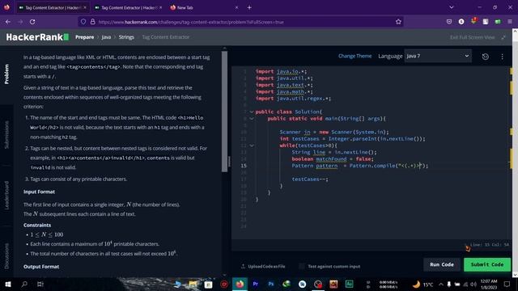Open Adobe Photoshop from the taskbar

click(x=271, y=284)
